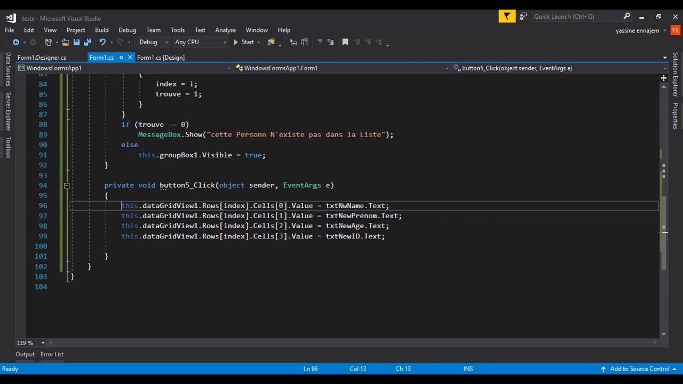Screen dimensions: 683x384
Task: Click Add to Source Control text
Action: (x=640, y=369)
